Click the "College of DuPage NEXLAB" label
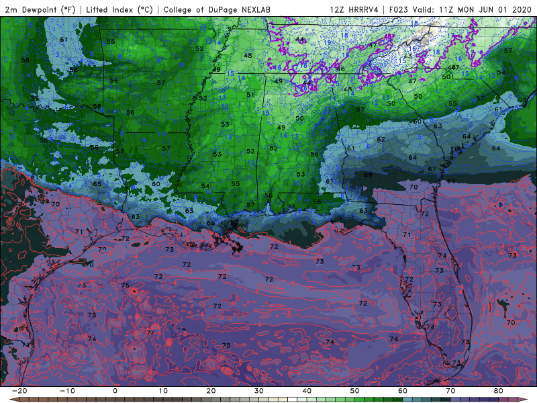This screenshot has width=537, height=403. [x=217, y=9]
